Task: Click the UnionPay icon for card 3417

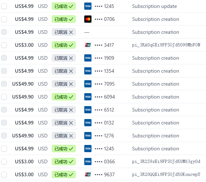Action: click(88, 45)
